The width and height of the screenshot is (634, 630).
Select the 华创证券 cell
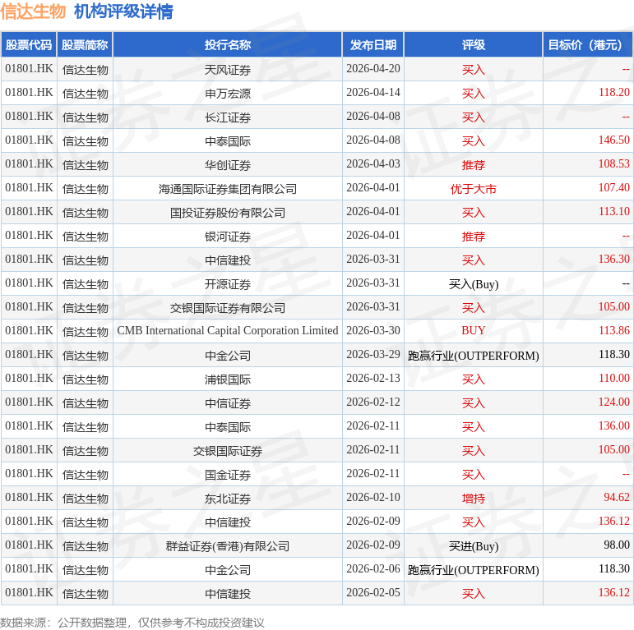(228, 165)
